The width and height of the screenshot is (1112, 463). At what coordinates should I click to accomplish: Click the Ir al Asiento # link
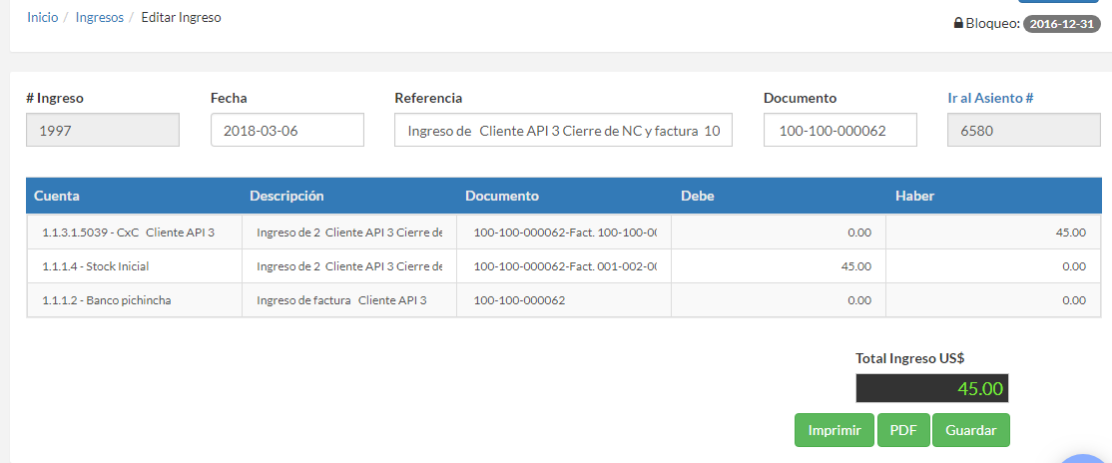[x=989, y=98]
